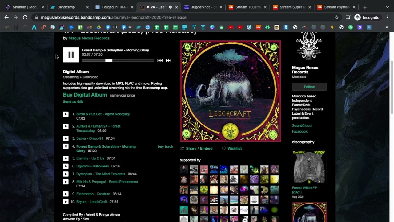Follow Magus Nexus Records

309,87
